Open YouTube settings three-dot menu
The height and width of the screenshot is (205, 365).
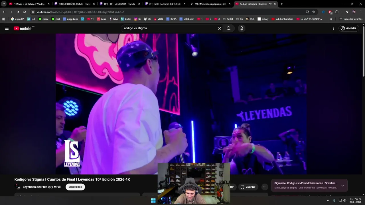333,28
